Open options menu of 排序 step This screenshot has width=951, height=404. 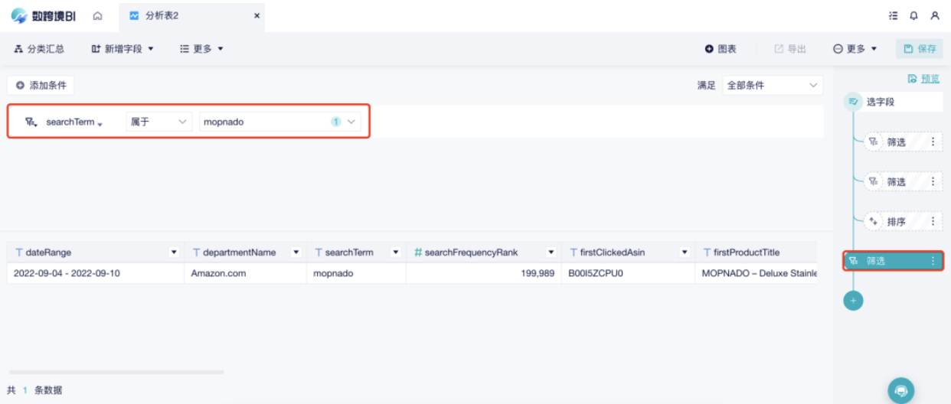[x=933, y=221]
